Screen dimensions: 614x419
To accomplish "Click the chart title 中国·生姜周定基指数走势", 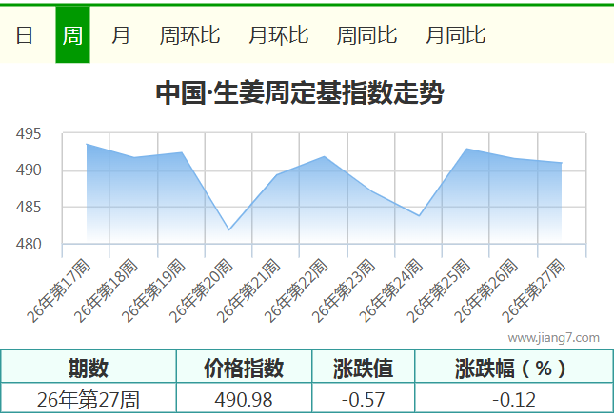I will pyautogui.click(x=300, y=93).
